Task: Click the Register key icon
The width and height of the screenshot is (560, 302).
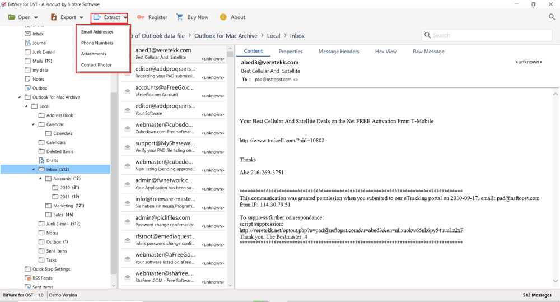Action: coord(141,17)
